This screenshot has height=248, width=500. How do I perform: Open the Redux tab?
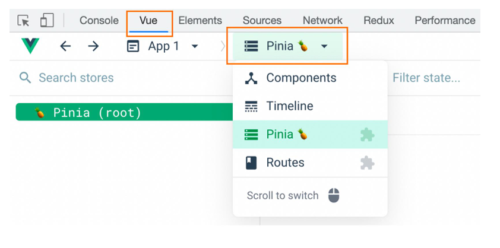378,20
